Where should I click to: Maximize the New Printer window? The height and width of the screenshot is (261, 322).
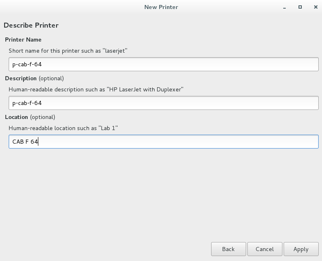[x=300, y=7]
